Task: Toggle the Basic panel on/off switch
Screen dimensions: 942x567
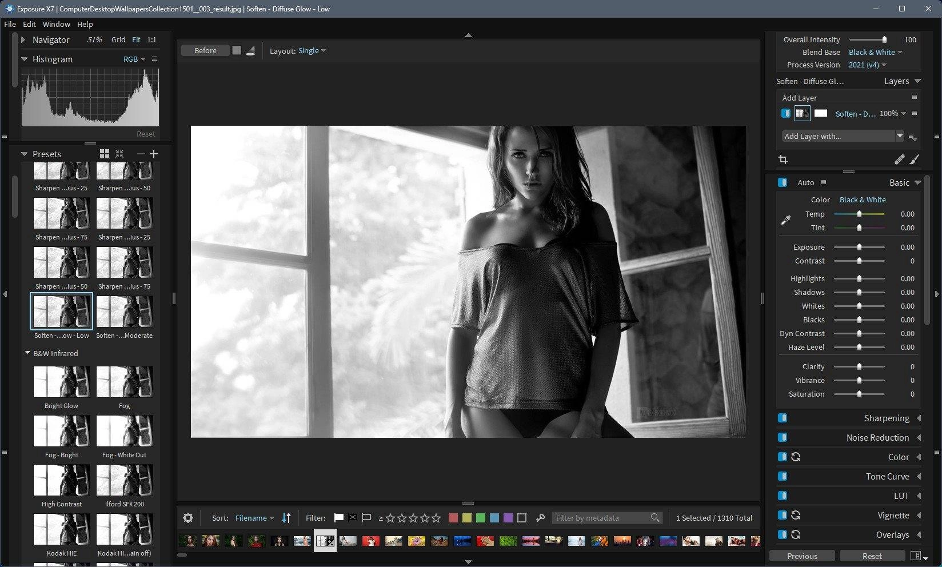Action: tap(783, 182)
